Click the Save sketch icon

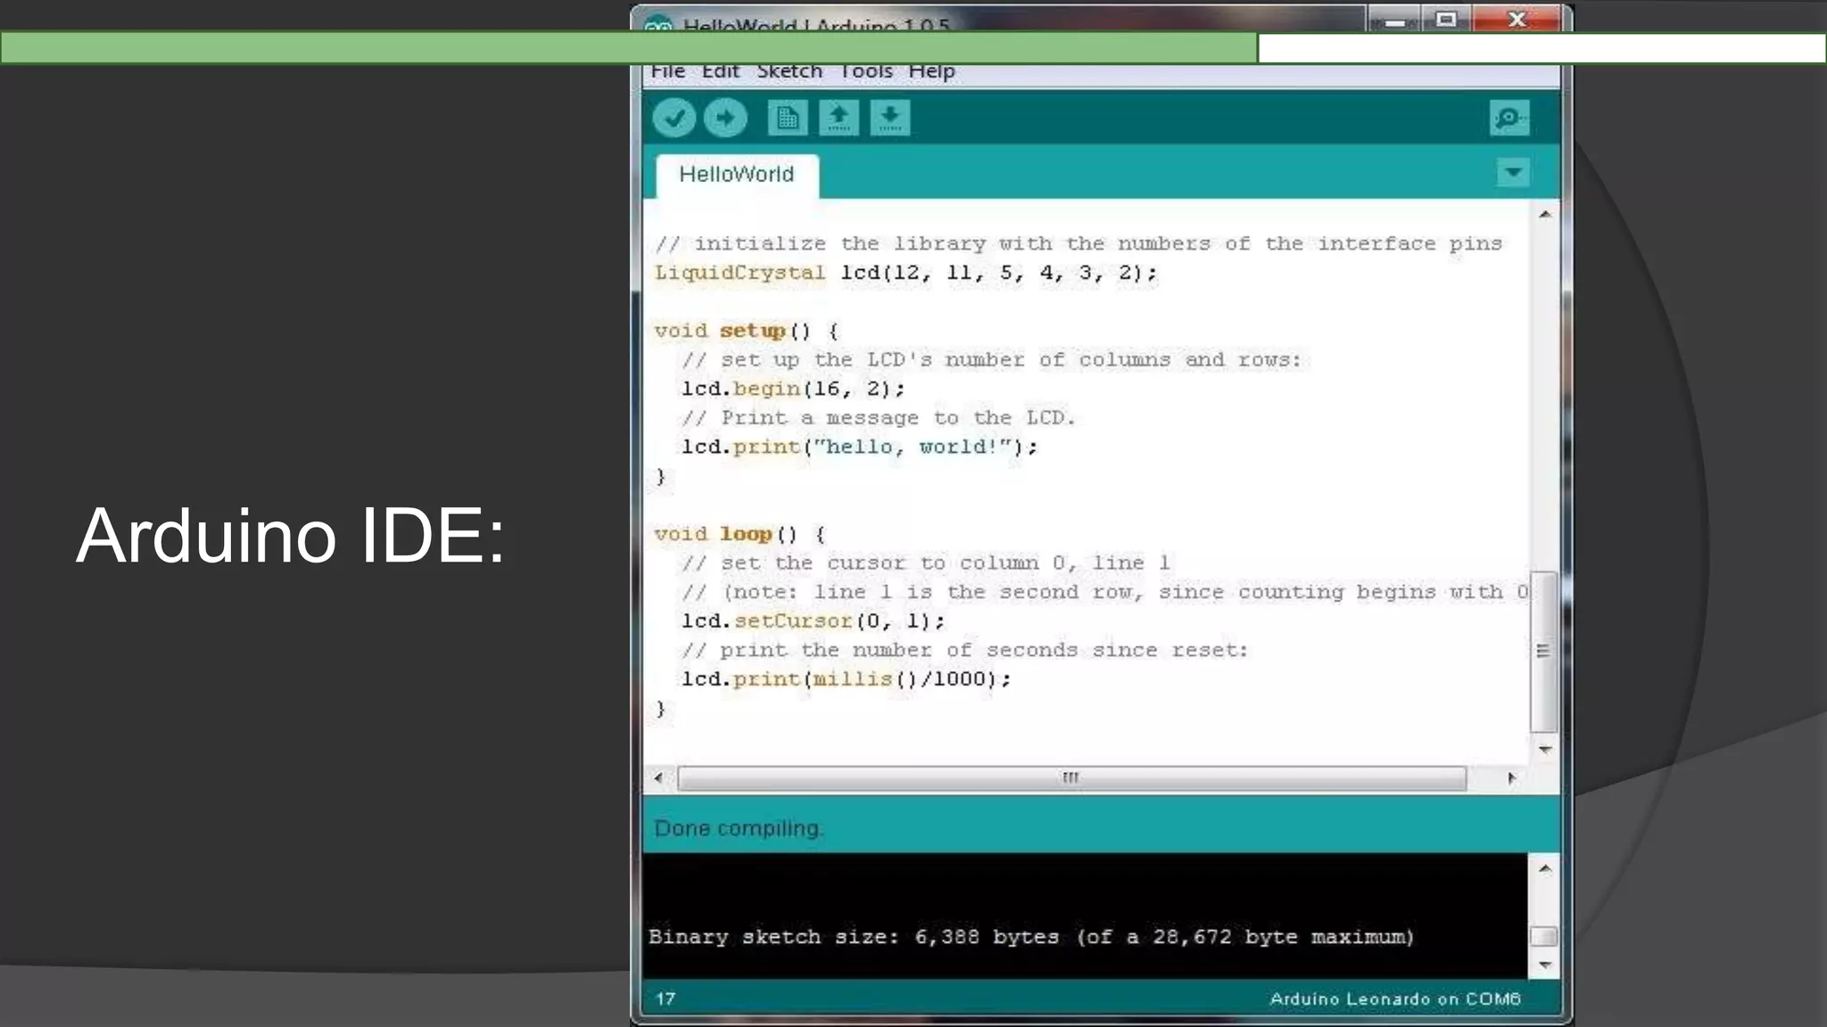tap(890, 118)
